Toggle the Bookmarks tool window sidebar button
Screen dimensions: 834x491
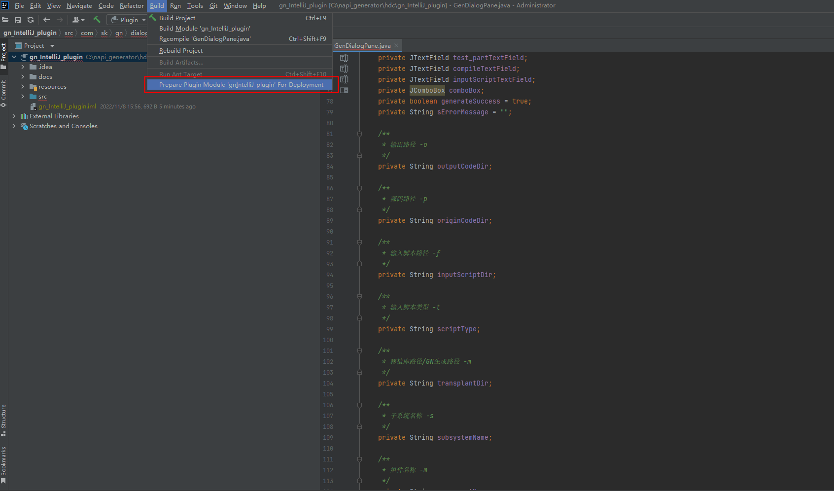(3, 464)
